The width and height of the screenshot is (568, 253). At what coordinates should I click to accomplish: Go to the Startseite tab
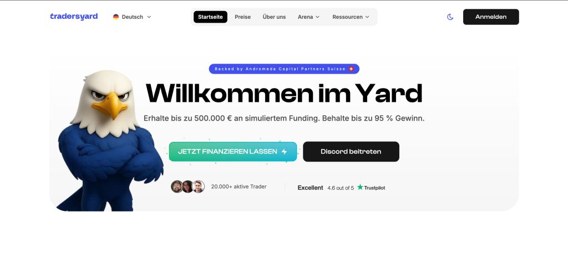tap(210, 17)
